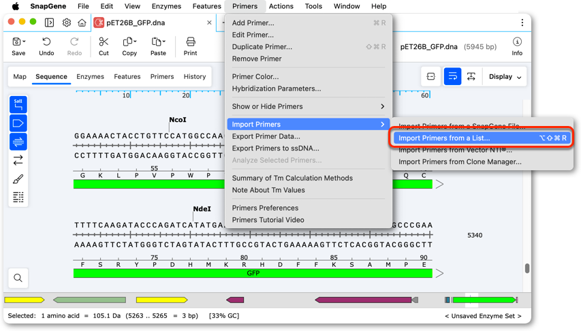Click the Undo arrow icon
The image size is (581, 331).
[46, 42]
